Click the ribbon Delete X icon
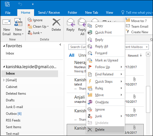 [x=56, y=22]
